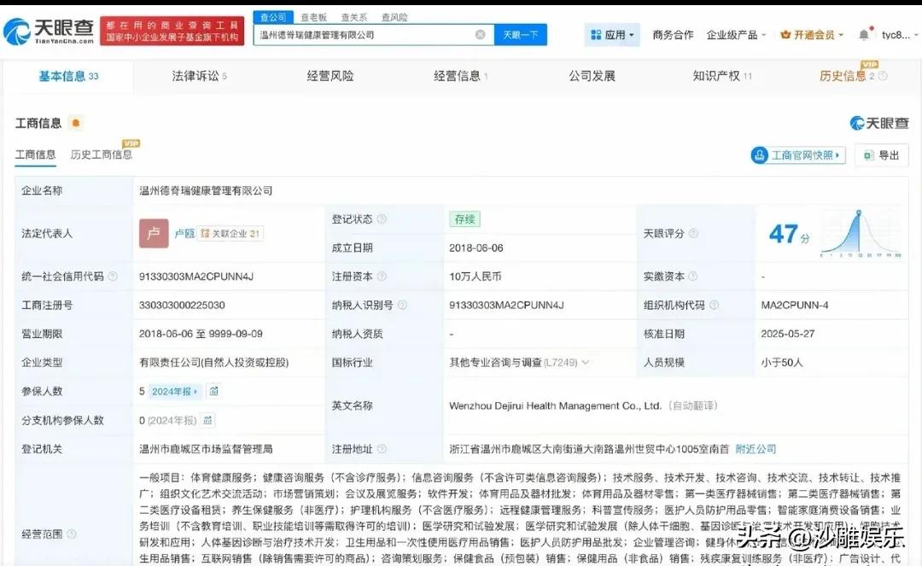Select the 工商信息 sub-tab
The image size is (922, 566).
[35, 155]
